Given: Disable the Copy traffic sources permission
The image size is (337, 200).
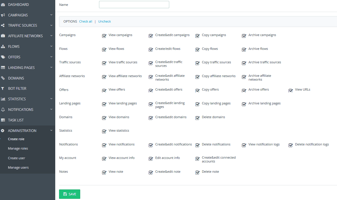Looking at the screenshot, I should pyautogui.click(x=197, y=63).
